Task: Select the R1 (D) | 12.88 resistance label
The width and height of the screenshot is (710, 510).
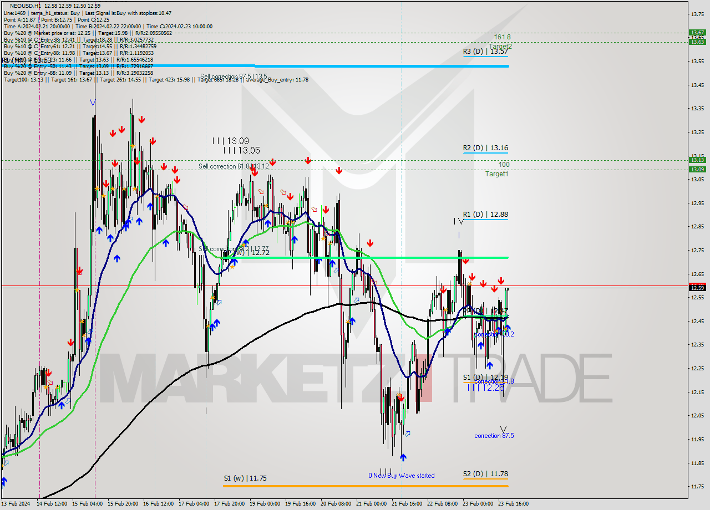Action: (485, 214)
